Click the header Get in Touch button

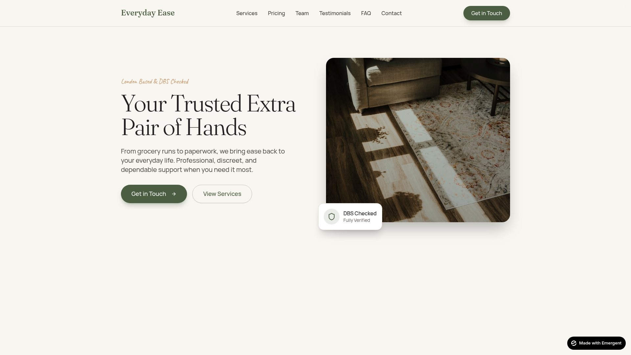(487, 13)
